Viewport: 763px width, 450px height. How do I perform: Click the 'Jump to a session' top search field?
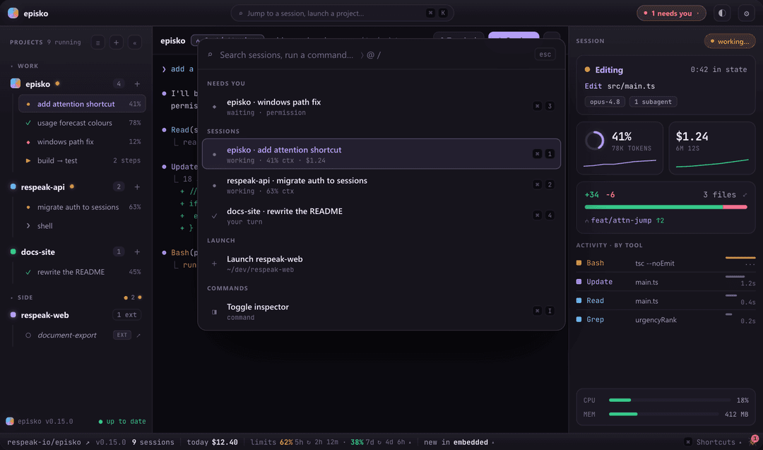tap(342, 13)
